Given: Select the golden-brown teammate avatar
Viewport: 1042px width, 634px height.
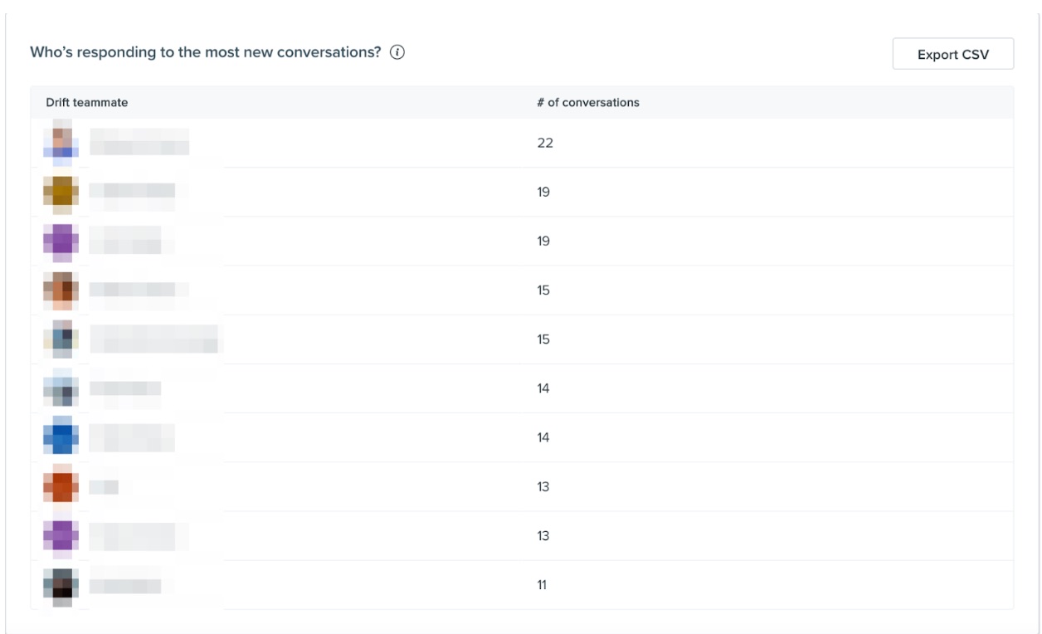Looking at the screenshot, I should [x=61, y=192].
